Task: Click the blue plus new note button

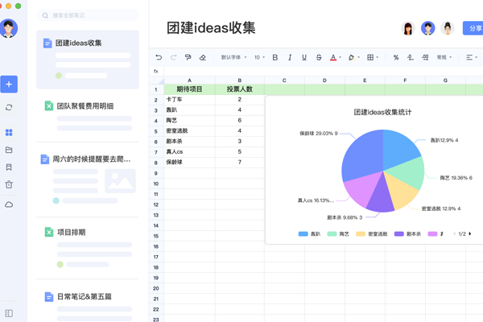Action: [9, 84]
